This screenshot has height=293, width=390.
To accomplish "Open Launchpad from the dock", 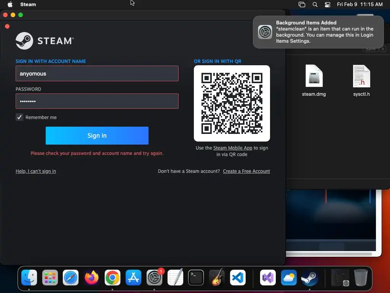I will tap(50, 277).
